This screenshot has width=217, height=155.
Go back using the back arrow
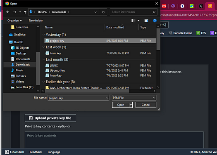pos(8,12)
